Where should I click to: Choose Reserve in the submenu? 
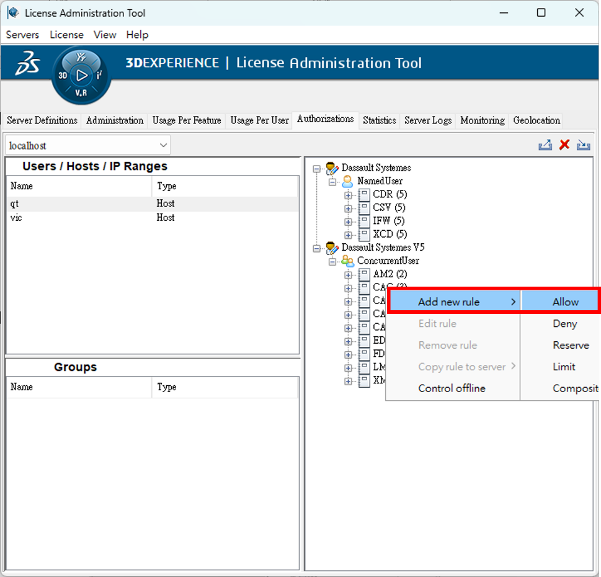(x=560, y=345)
